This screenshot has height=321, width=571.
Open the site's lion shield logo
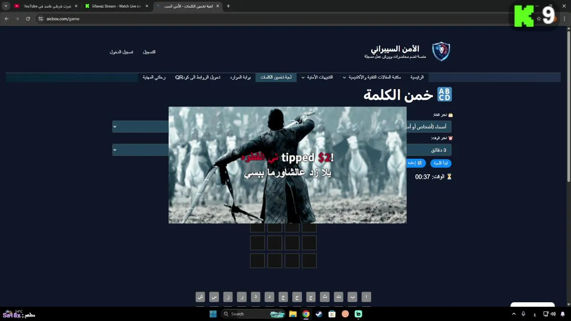(441, 52)
